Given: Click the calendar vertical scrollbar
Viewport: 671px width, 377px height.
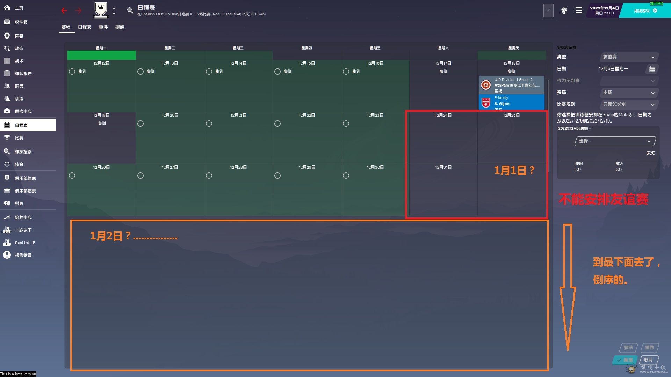Looking at the screenshot, I should point(548,126).
